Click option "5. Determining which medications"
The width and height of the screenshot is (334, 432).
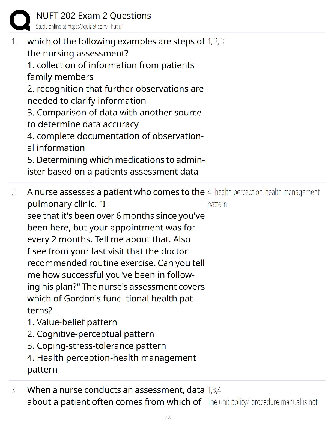[x=116, y=160]
